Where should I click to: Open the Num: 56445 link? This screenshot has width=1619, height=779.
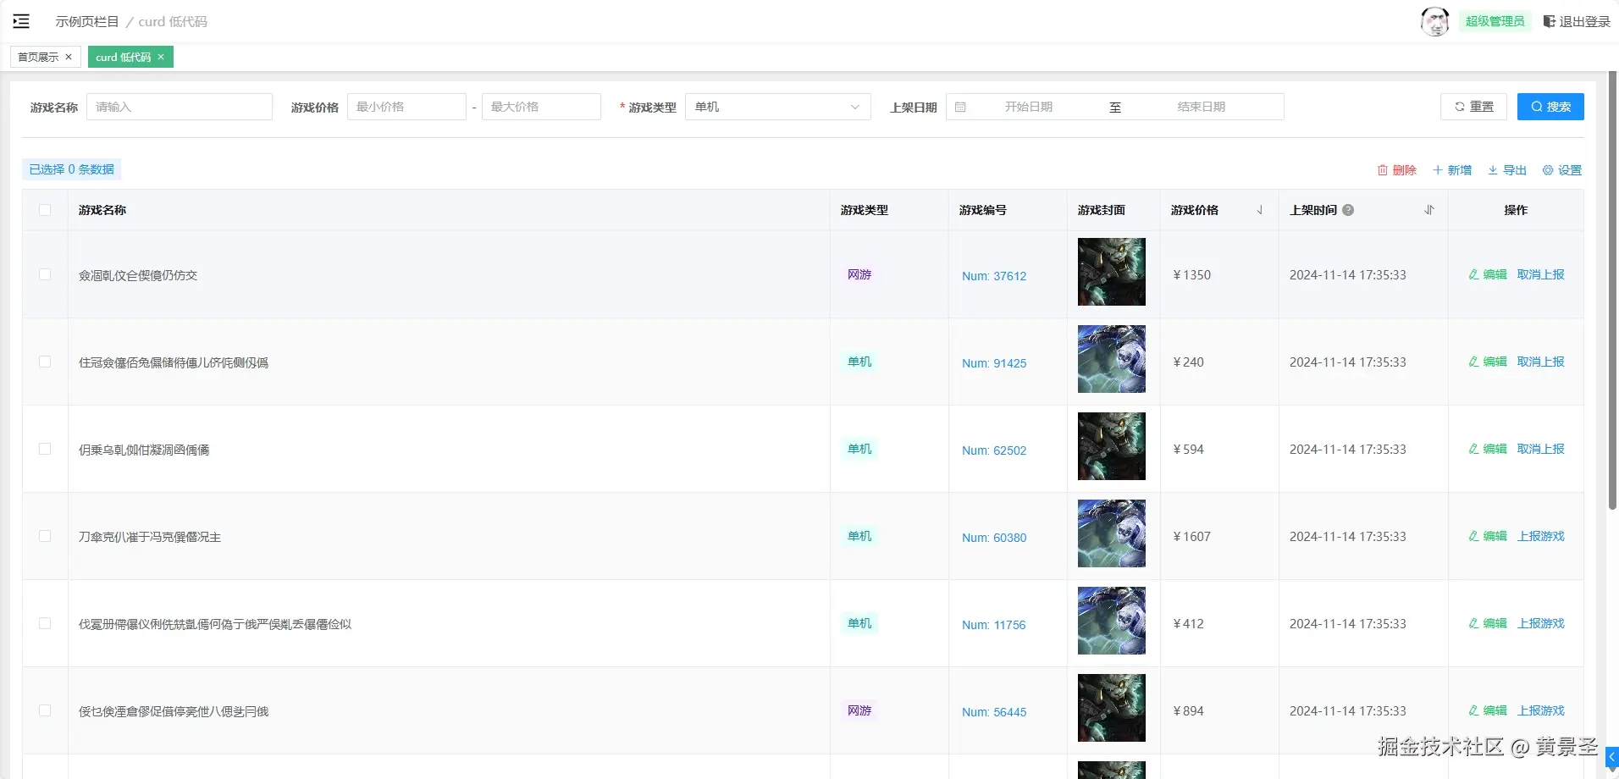tap(994, 712)
